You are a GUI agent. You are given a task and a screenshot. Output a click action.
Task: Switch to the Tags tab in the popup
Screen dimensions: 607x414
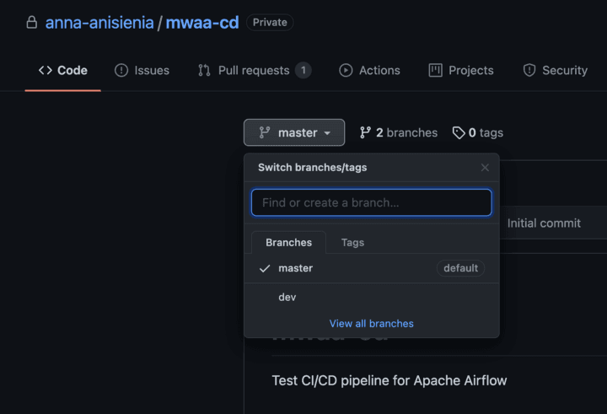(352, 243)
